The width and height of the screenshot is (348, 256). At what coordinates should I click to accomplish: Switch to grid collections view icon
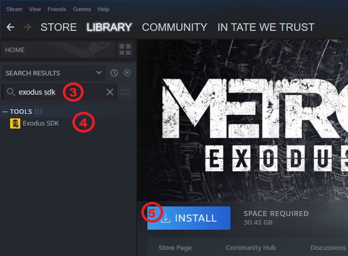125,50
